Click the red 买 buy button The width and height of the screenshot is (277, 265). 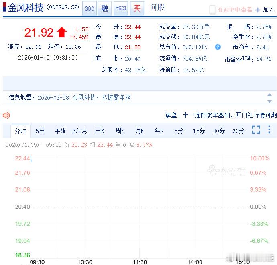pyautogui.click(x=137, y=8)
